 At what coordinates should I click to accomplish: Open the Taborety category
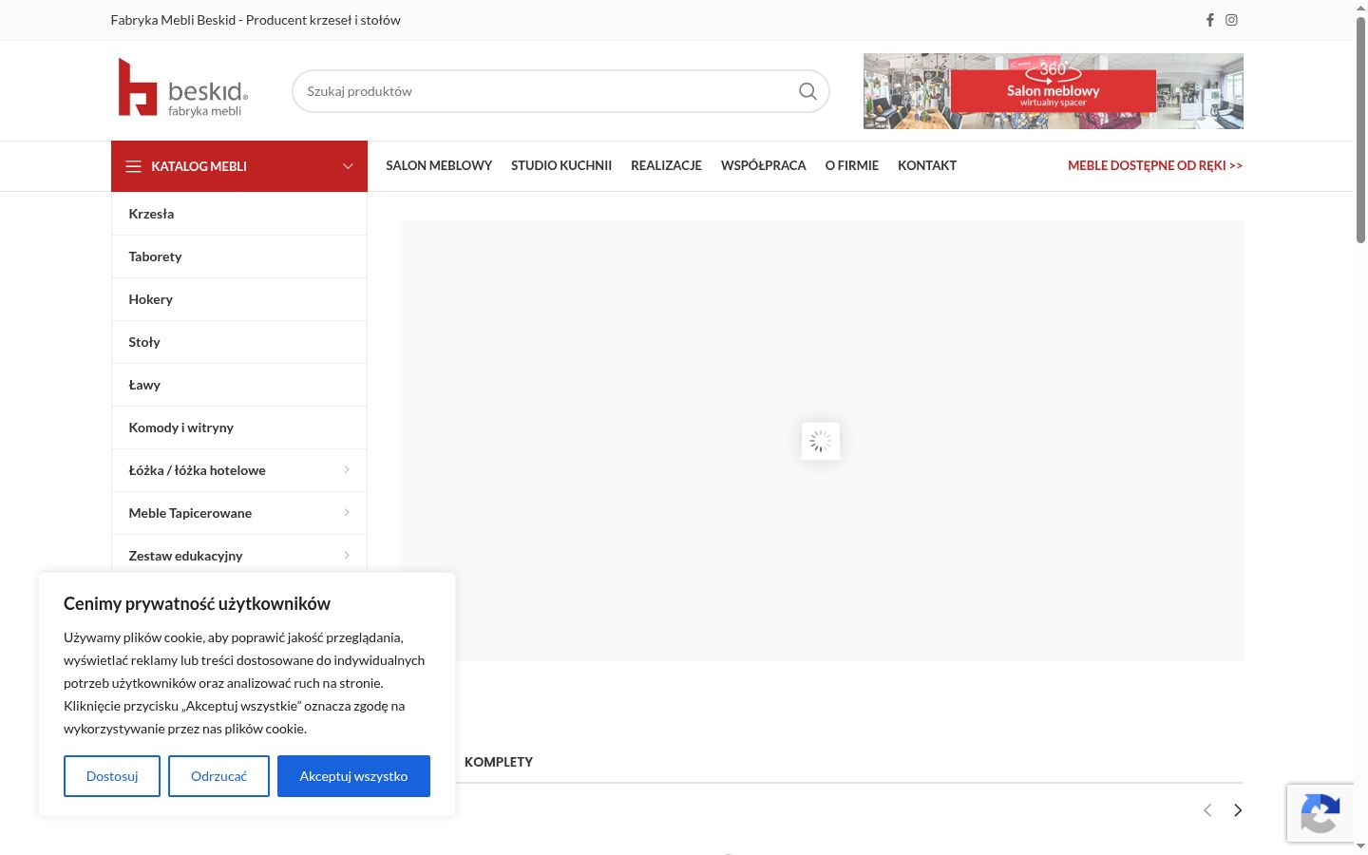click(239, 256)
